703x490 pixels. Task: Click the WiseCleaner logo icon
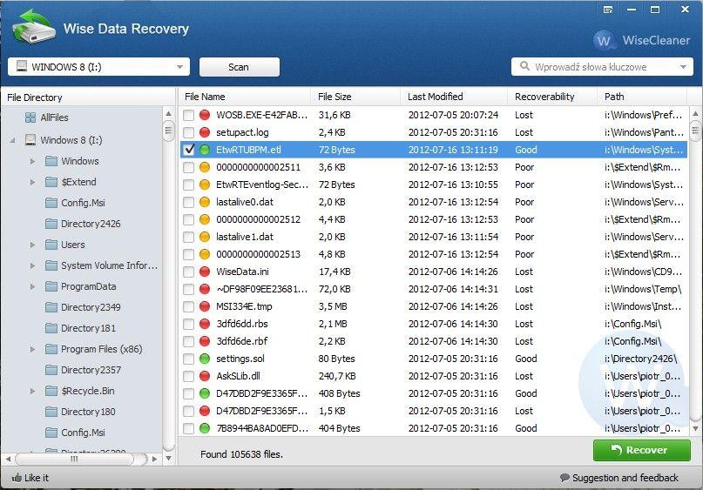(x=605, y=40)
